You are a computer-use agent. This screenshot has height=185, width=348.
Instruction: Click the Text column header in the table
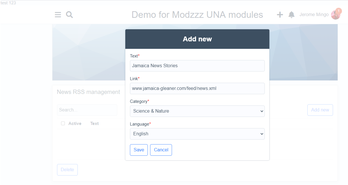[94, 124]
